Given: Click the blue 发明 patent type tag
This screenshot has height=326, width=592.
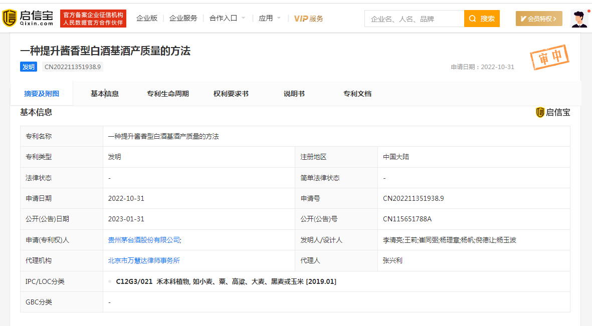Looking at the screenshot, I should (28, 67).
